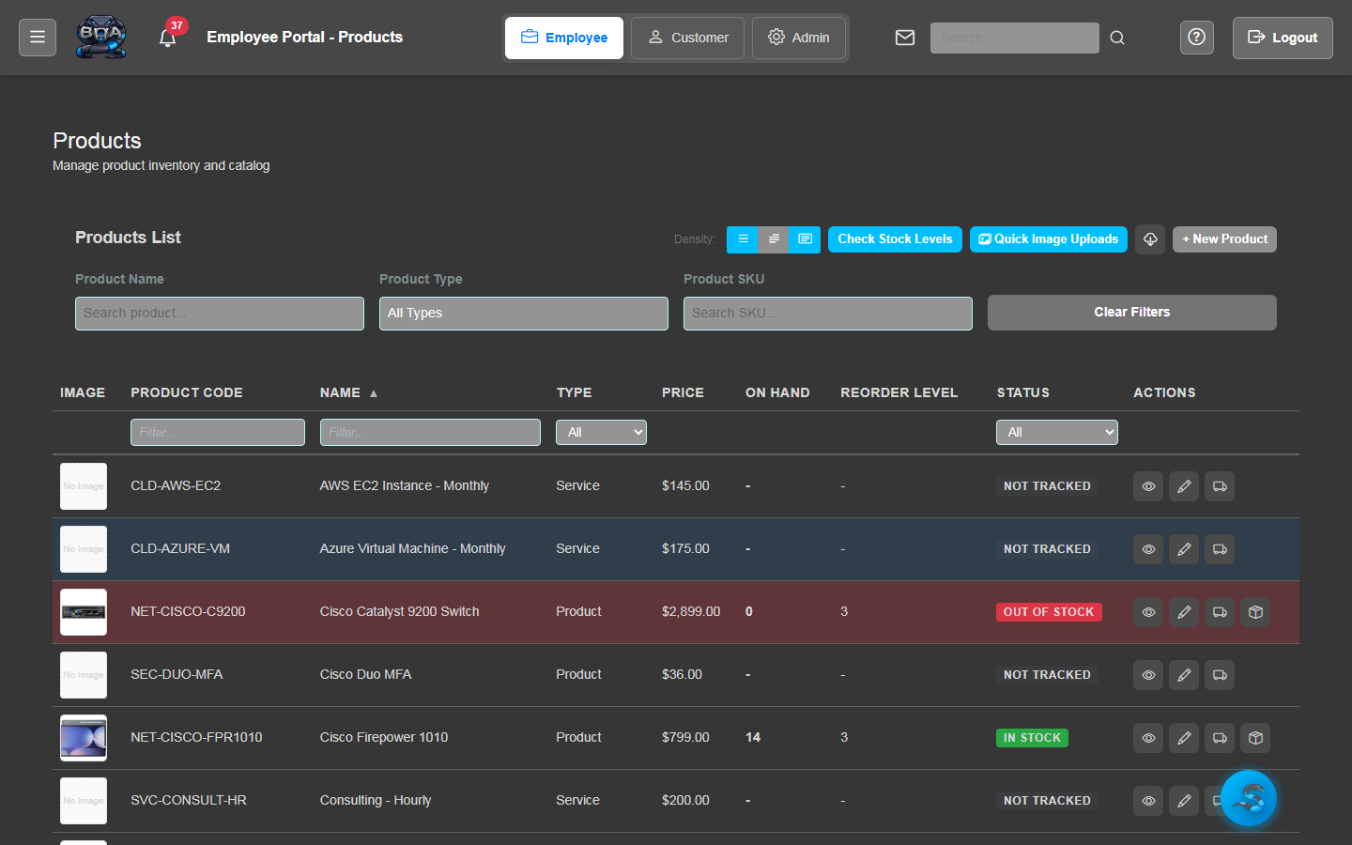
Task: Switch to the Customer tab
Action: point(687,38)
